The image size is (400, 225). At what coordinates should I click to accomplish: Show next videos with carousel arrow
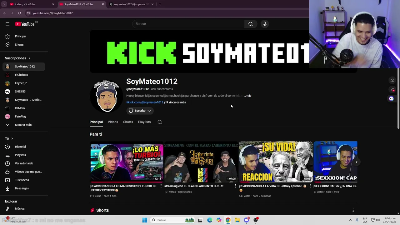click(356, 162)
